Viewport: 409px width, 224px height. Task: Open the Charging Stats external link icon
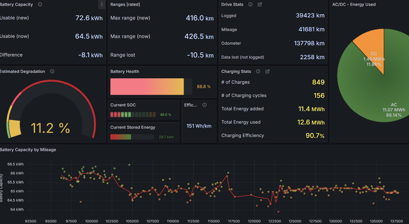click(268, 71)
